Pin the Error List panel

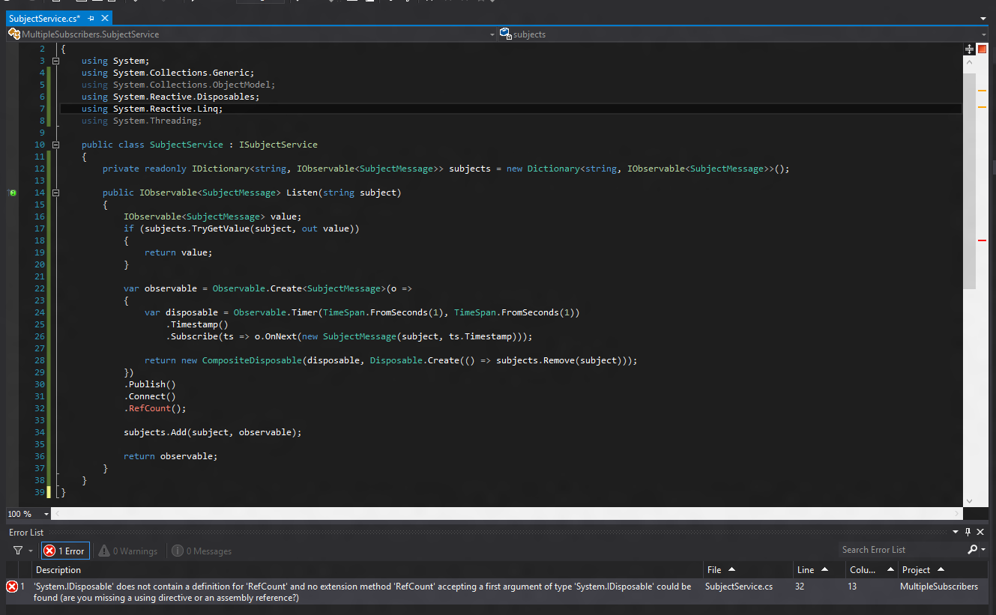(968, 532)
